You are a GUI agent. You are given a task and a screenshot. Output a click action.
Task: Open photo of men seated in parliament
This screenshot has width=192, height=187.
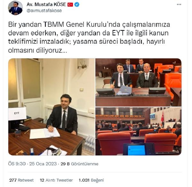click(x=138, y=82)
